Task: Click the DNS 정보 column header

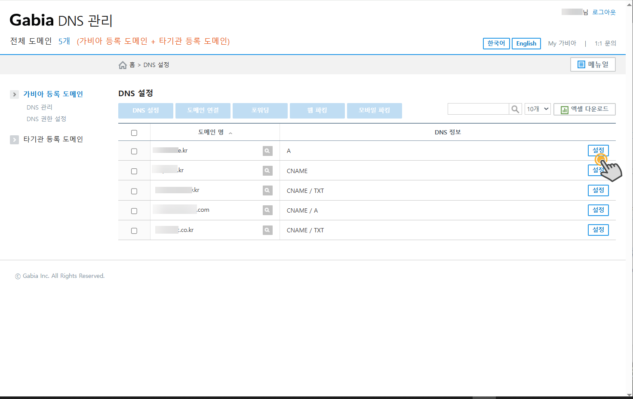Action: (x=448, y=132)
